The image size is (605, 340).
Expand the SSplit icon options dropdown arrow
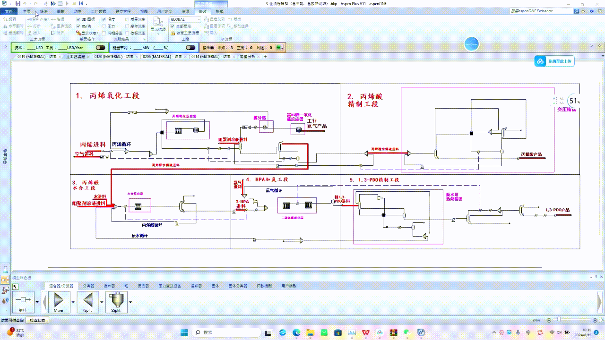(x=130, y=302)
